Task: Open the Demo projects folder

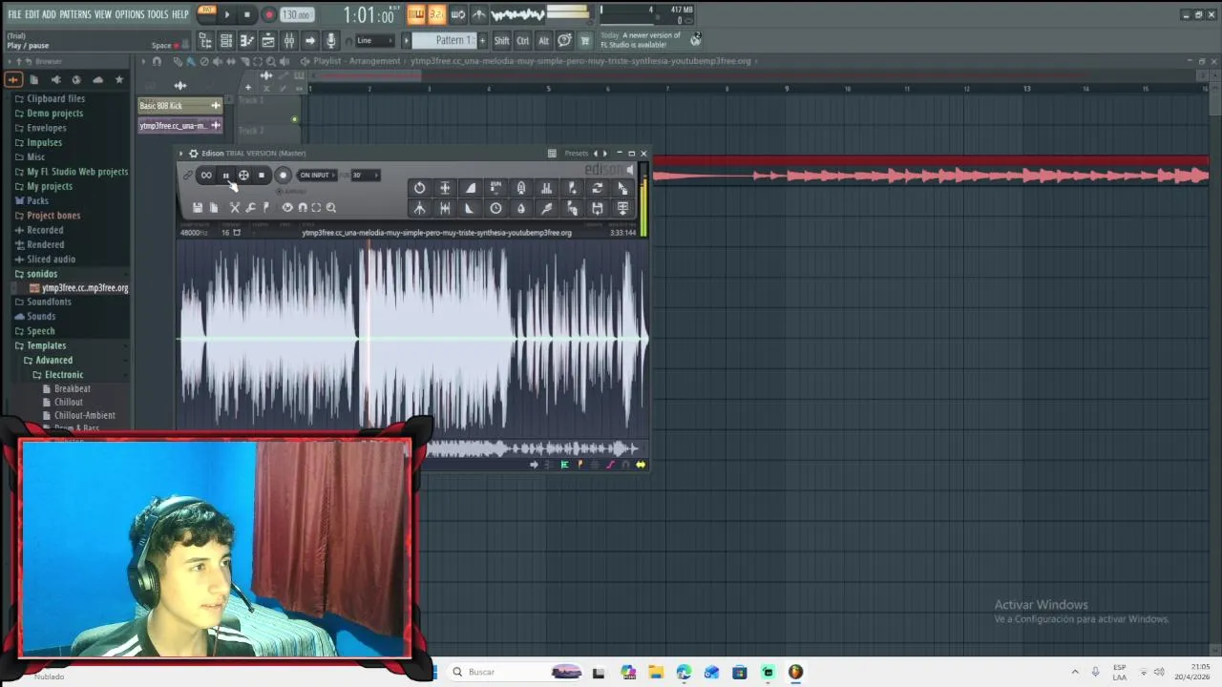Action: pos(54,113)
